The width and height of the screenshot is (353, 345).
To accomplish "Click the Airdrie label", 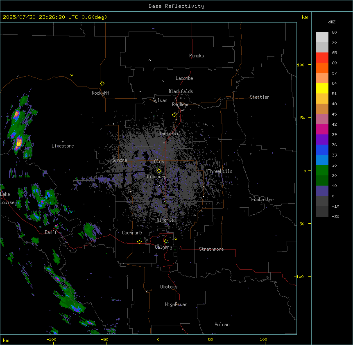I will tap(165, 220).
